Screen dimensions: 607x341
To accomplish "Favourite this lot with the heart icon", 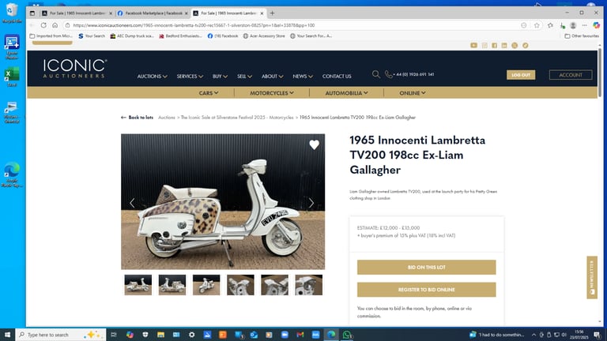I will (x=314, y=145).
